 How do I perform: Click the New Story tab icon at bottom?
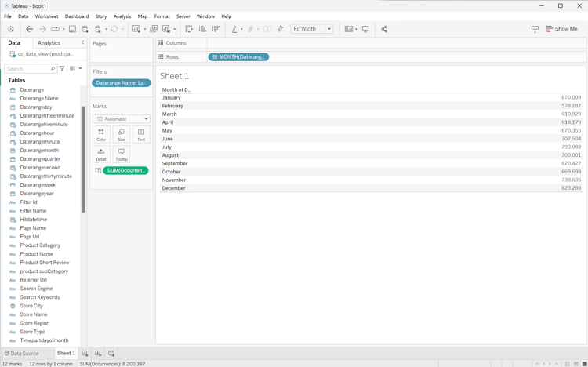(x=111, y=353)
